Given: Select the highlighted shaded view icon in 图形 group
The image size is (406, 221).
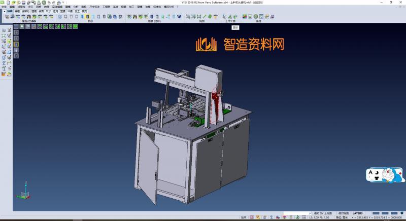Looking at the screenshot, I should (x=87, y=17).
